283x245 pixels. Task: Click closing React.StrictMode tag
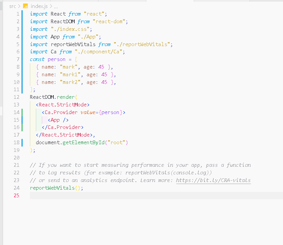point(64,135)
